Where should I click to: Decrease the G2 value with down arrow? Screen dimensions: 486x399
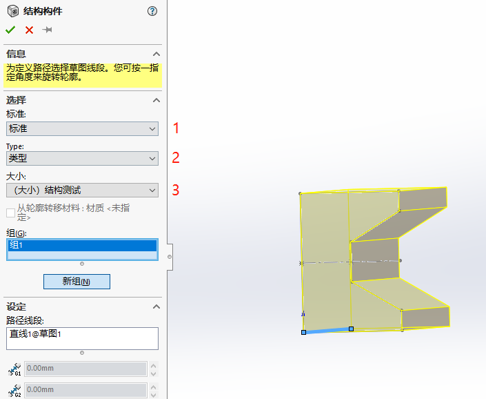[154, 395]
